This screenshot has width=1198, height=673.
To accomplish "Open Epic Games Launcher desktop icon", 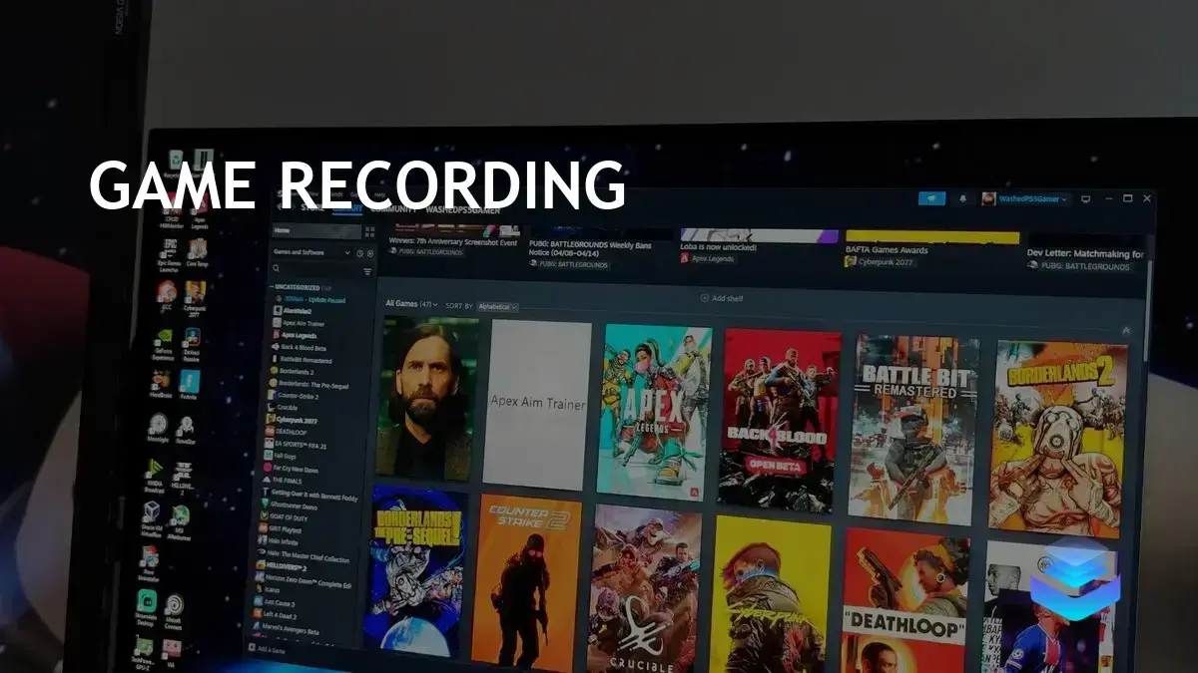I will tap(168, 254).
